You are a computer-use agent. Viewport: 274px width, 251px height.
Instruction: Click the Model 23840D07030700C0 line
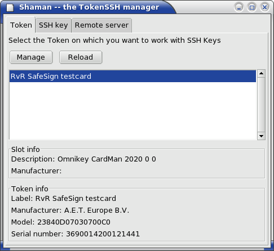[x=61, y=222]
